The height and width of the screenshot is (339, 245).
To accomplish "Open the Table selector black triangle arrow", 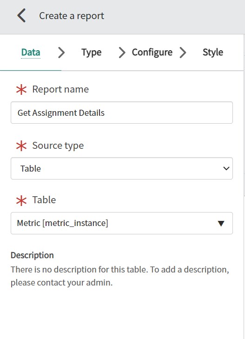I will tap(221, 223).
